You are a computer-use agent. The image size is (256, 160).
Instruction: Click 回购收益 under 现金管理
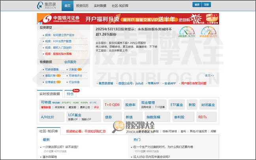(146, 107)
